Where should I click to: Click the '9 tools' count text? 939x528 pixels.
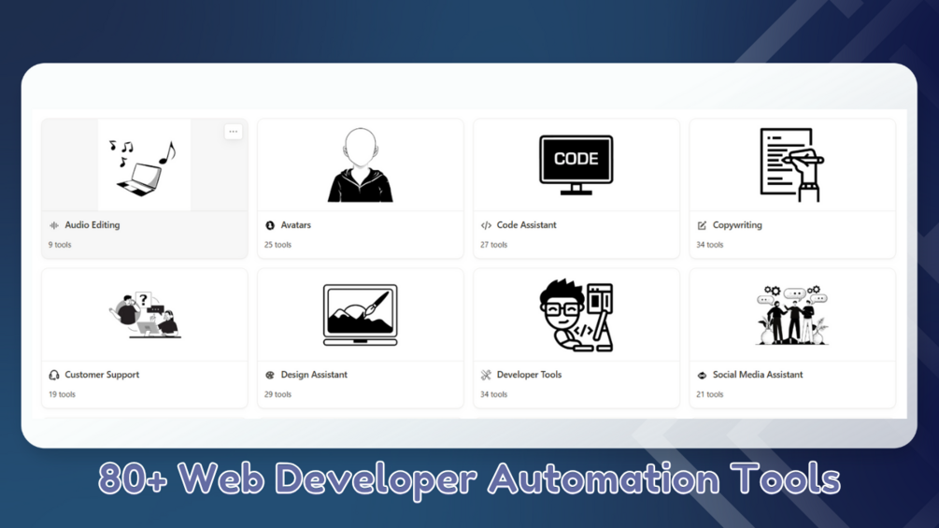(60, 245)
